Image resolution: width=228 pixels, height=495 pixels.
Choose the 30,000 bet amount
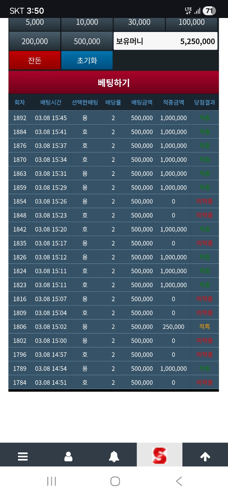click(139, 23)
